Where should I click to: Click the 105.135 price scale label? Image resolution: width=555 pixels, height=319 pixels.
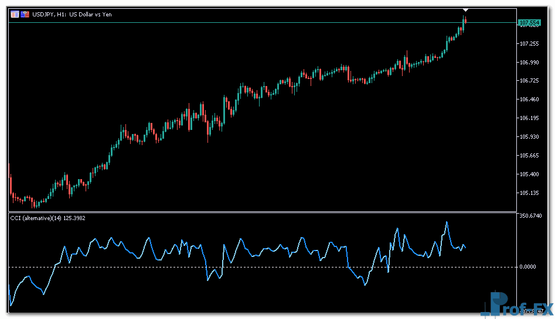529,193
